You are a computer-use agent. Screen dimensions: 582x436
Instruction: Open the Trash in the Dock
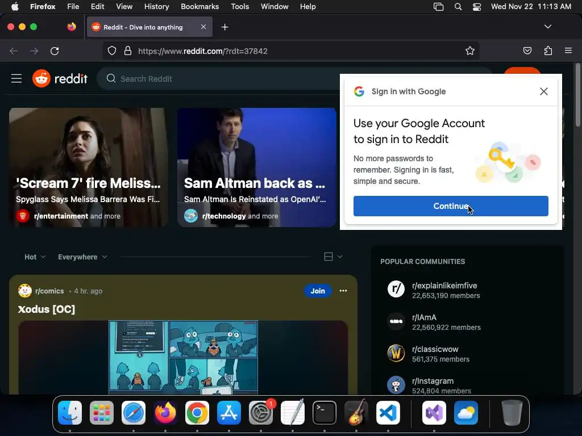point(512,412)
